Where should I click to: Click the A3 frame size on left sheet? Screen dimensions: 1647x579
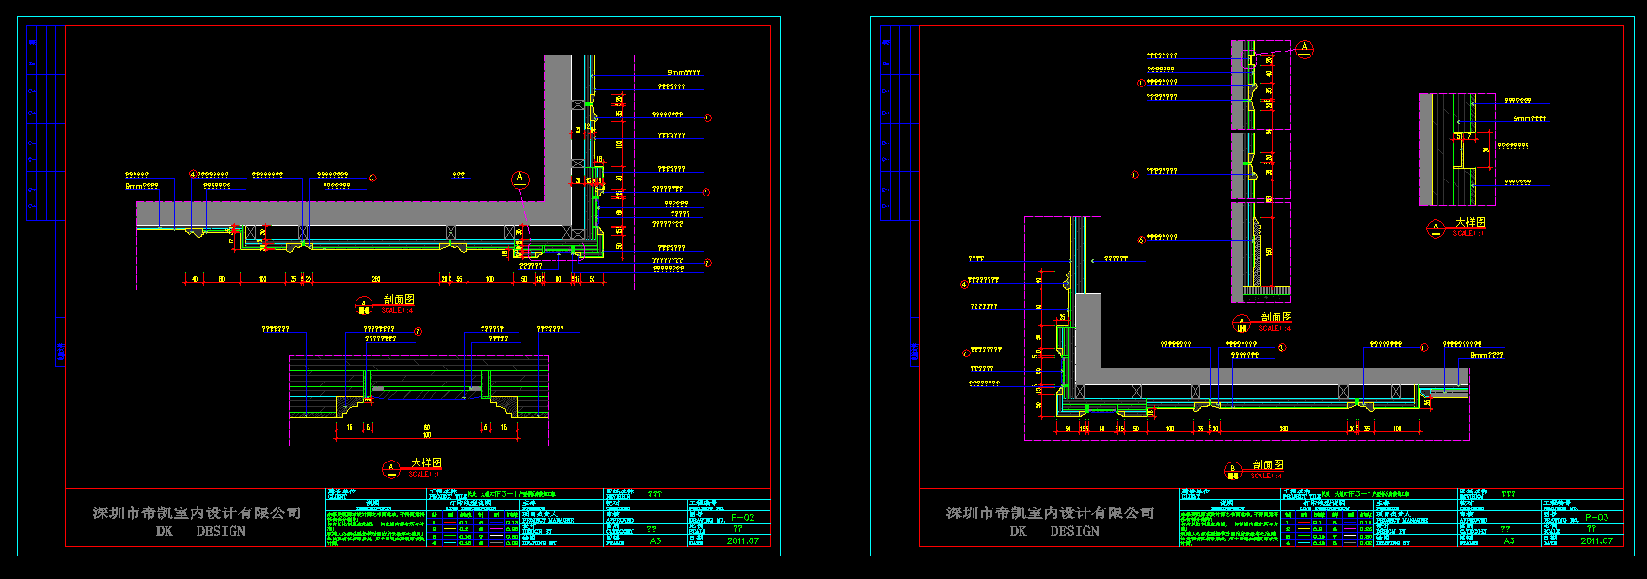[655, 541]
